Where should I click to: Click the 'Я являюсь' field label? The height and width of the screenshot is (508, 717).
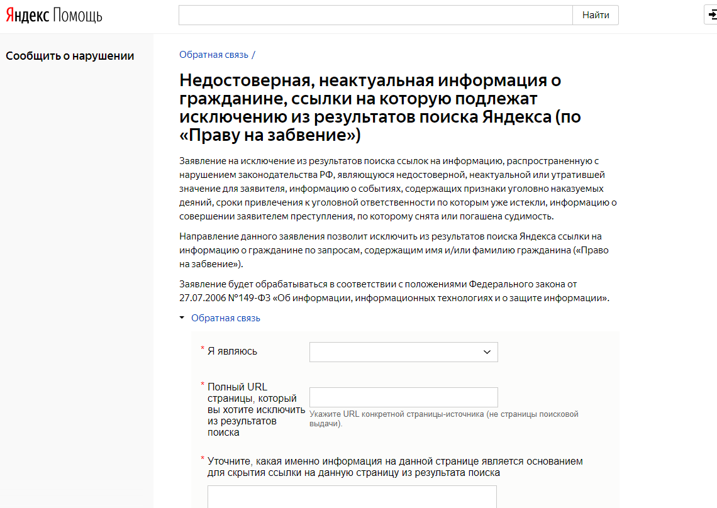coord(232,351)
